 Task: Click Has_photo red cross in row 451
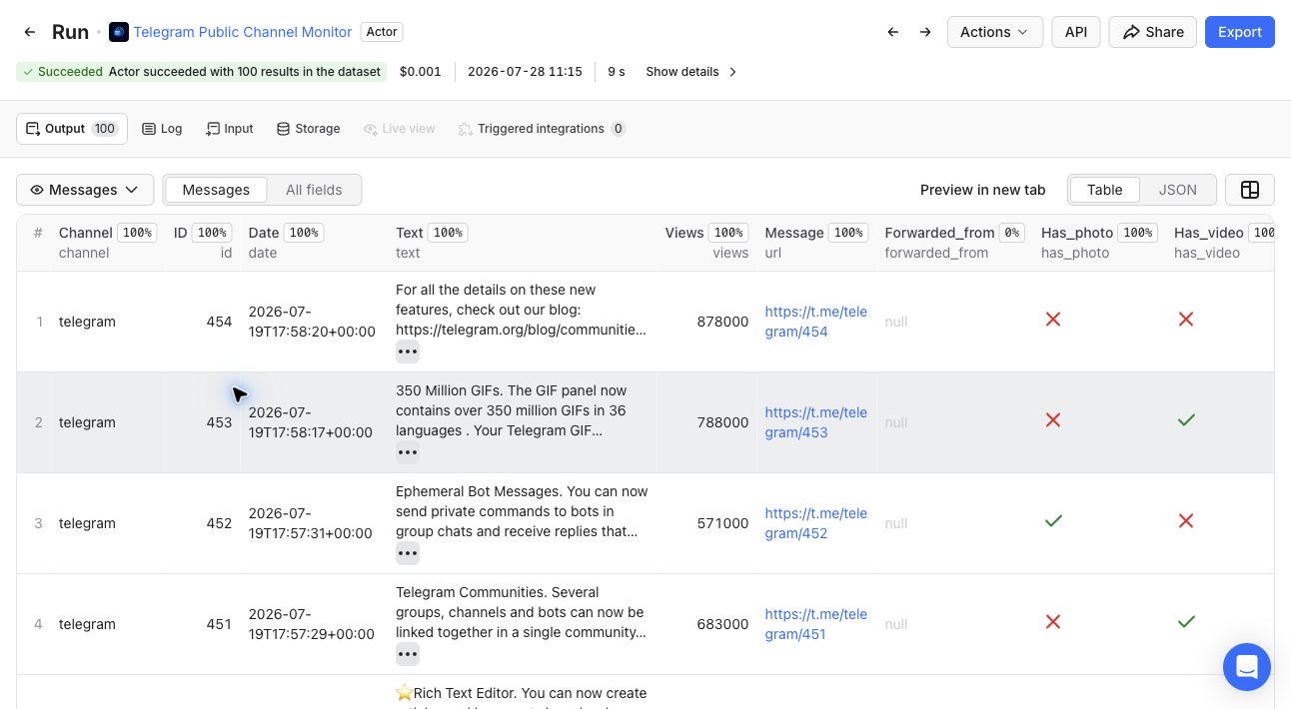[1052, 622]
